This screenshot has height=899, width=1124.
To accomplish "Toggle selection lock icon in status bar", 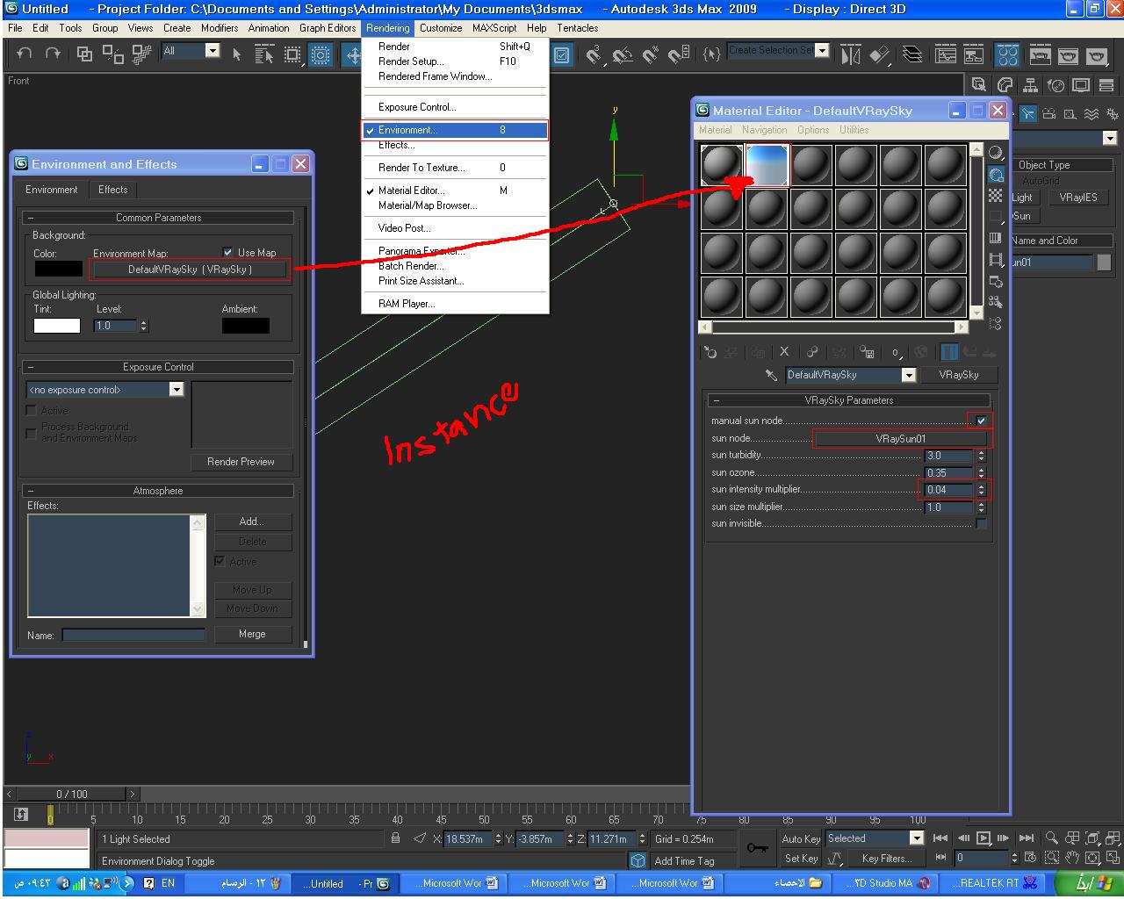I will point(396,838).
